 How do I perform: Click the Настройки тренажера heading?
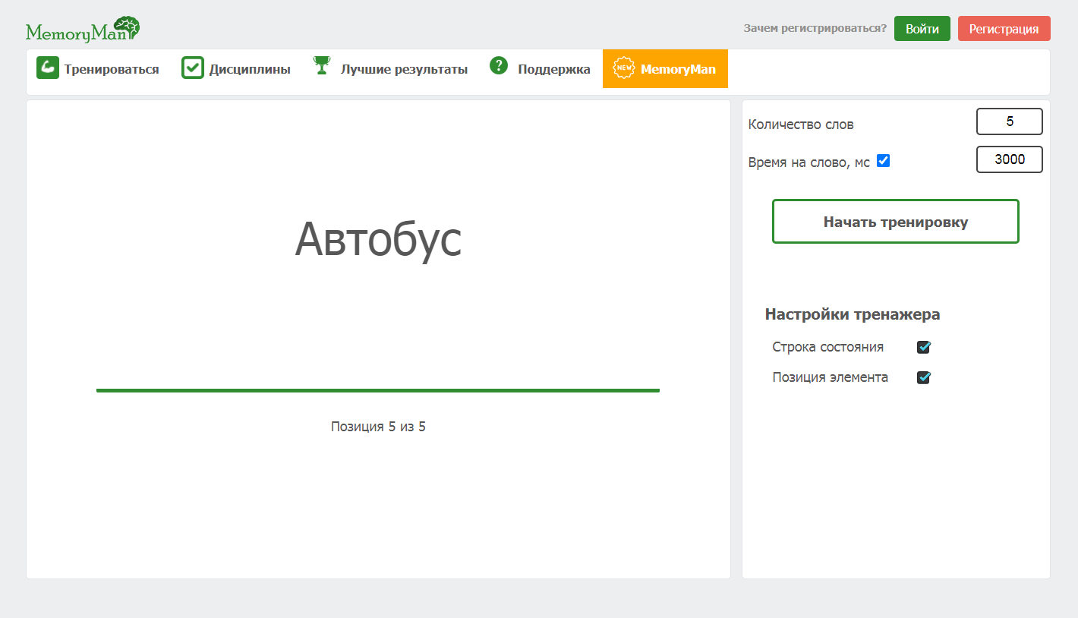[x=853, y=314]
